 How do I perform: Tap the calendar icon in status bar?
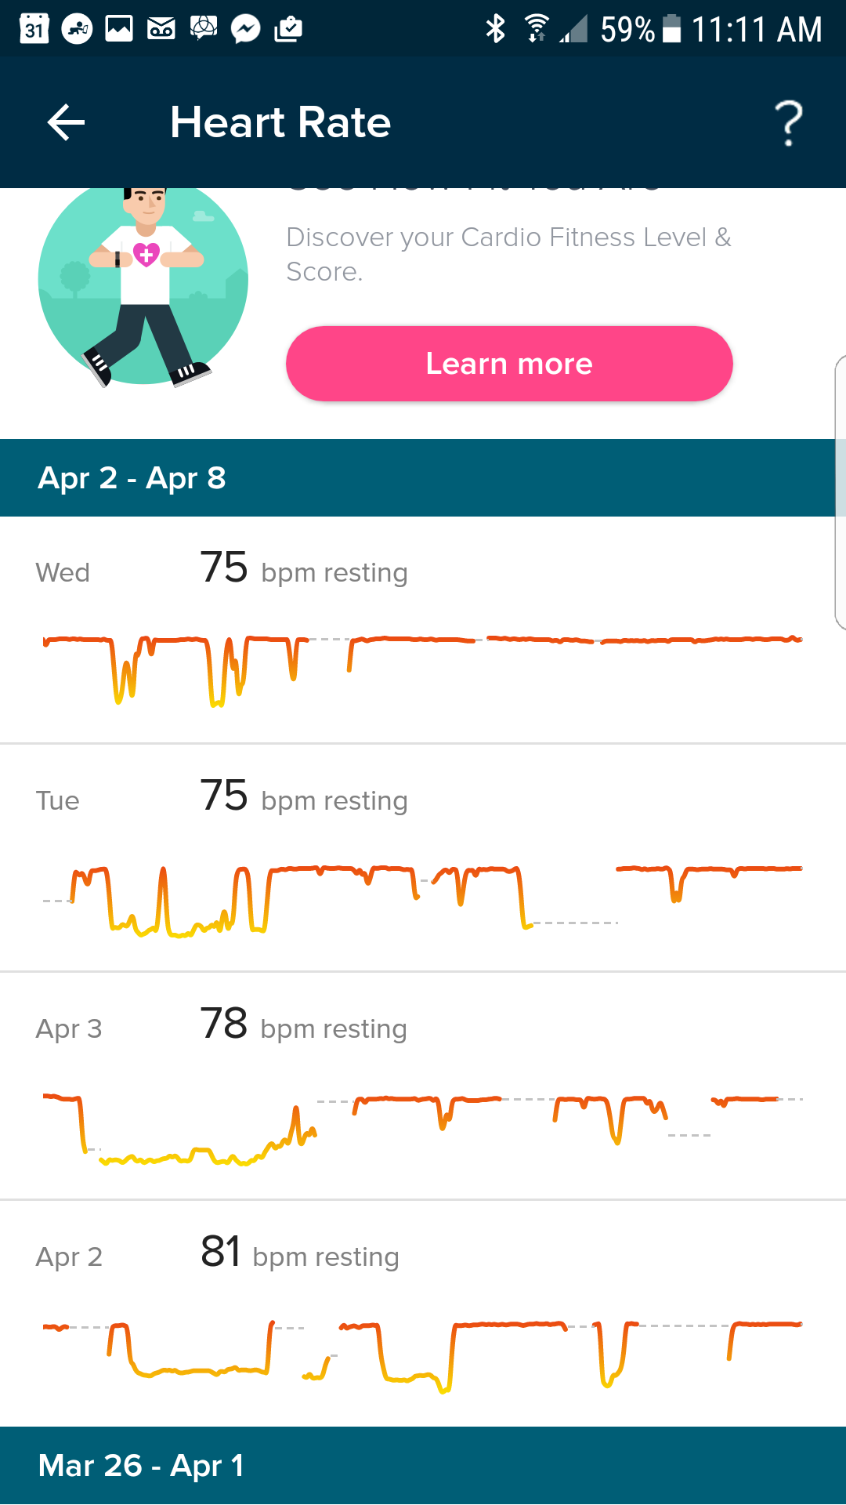(x=34, y=29)
